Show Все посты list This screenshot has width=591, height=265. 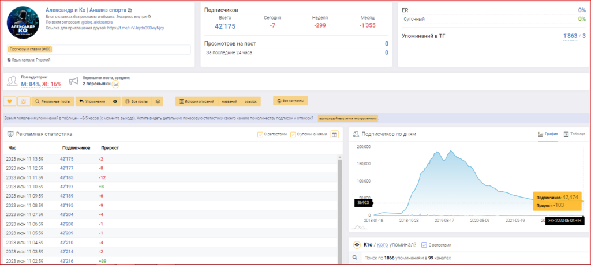point(136,101)
